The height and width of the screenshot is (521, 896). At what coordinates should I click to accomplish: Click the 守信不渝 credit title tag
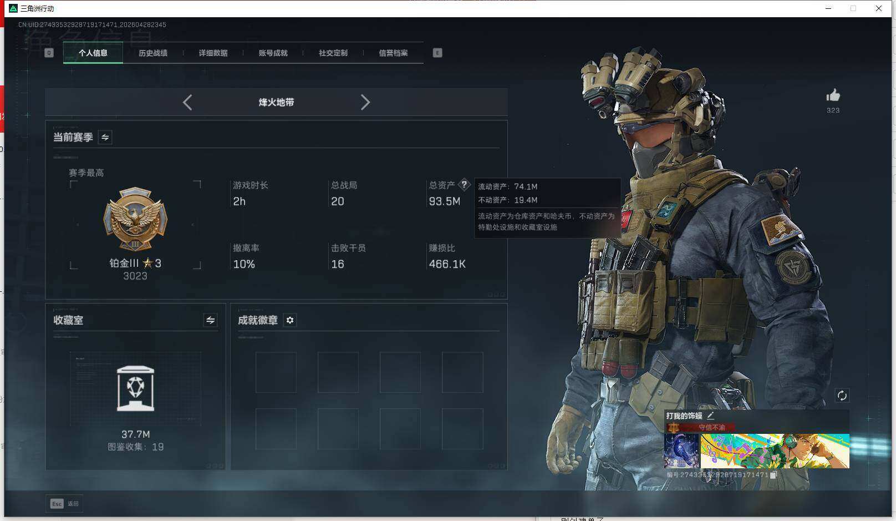pyautogui.click(x=712, y=427)
